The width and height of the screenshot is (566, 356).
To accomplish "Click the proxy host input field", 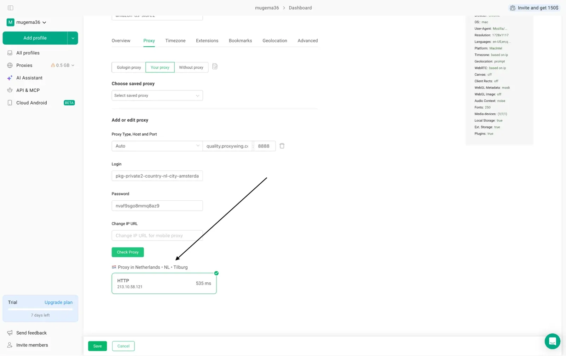I will [227, 146].
